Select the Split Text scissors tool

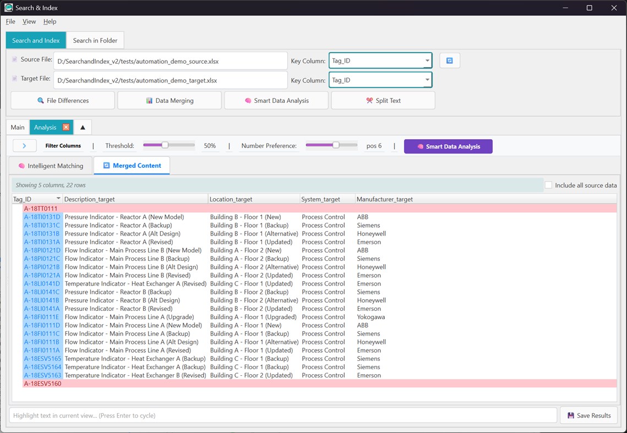pyautogui.click(x=383, y=100)
